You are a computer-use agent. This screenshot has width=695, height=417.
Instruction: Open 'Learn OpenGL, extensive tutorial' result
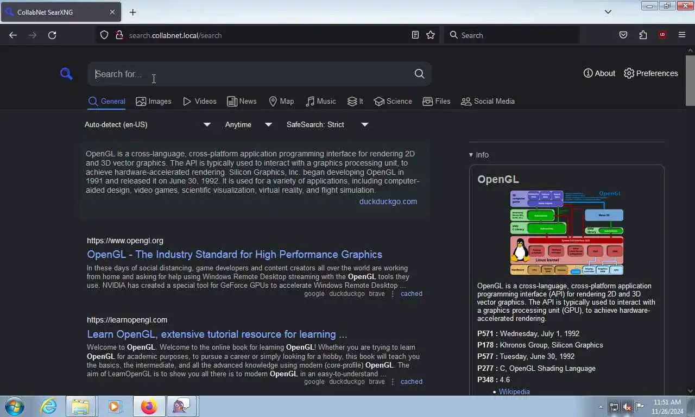point(217,334)
